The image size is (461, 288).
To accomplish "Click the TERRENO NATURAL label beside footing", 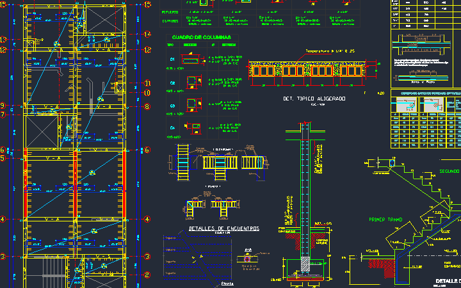I will [322, 241].
